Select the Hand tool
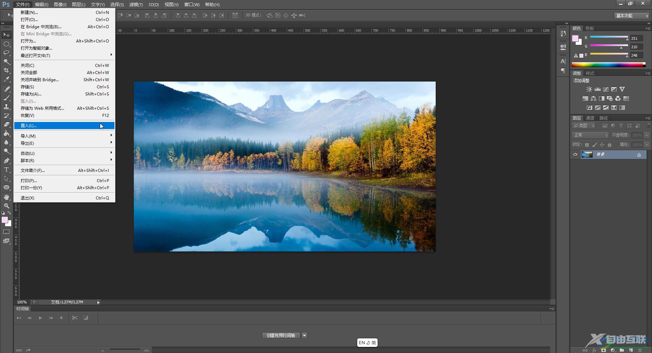This screenshot has width=652, height=353. (x=6, y=197)
